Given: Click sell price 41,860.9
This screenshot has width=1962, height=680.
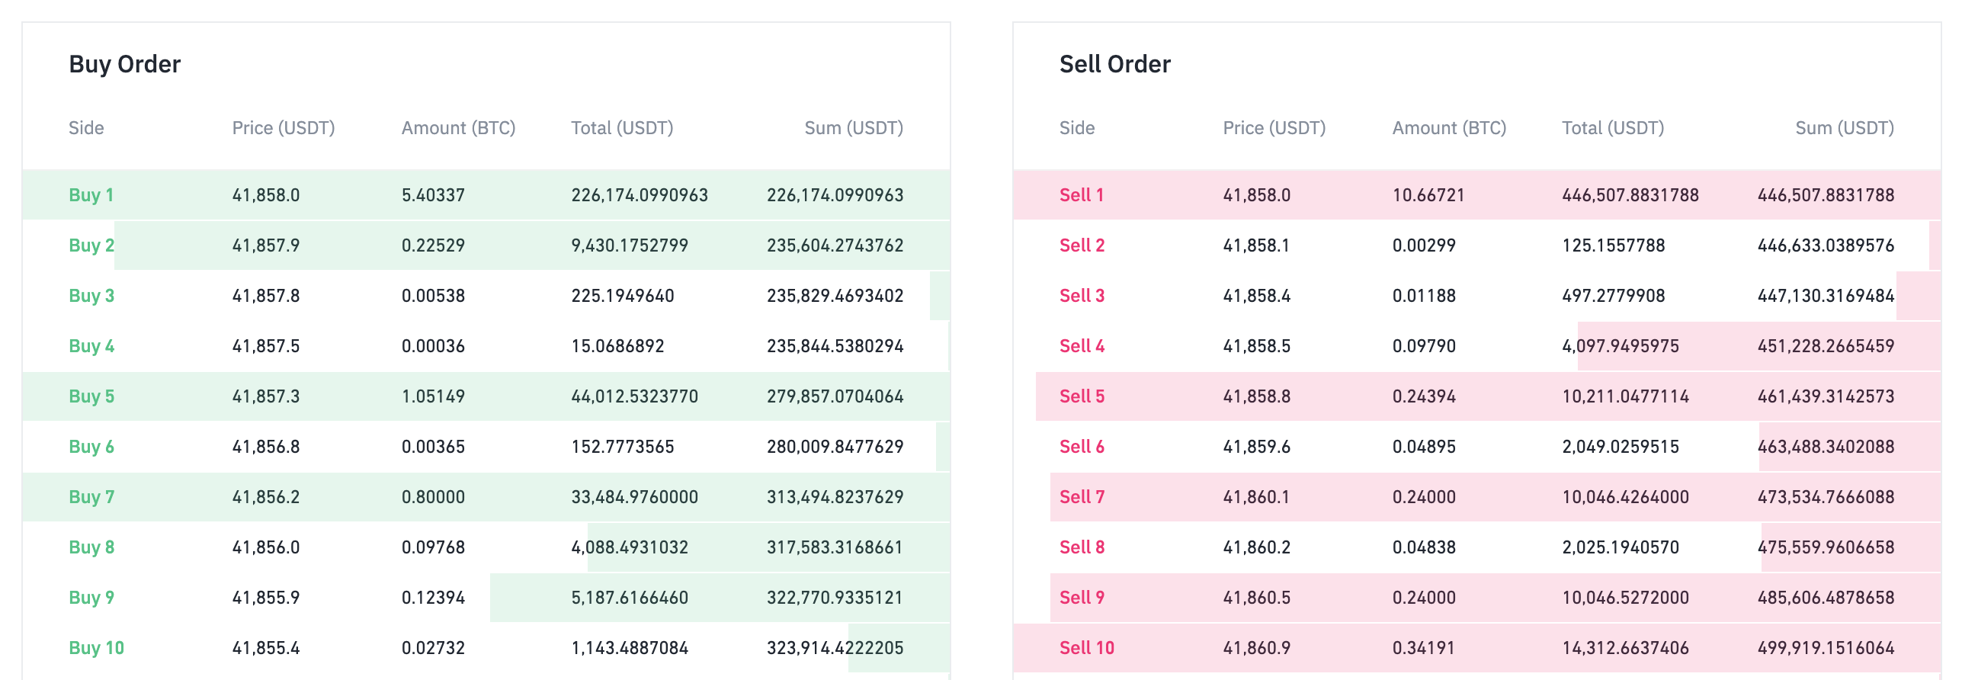Looking at the screenshot, I should coord(1257,648).
